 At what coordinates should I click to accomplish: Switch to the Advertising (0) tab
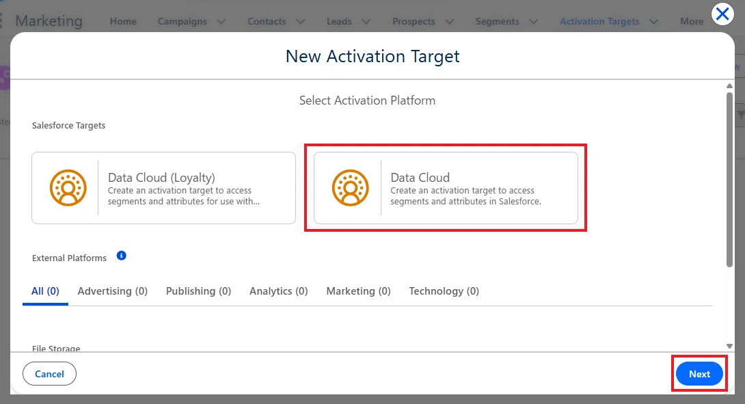(x=113, y=291)
